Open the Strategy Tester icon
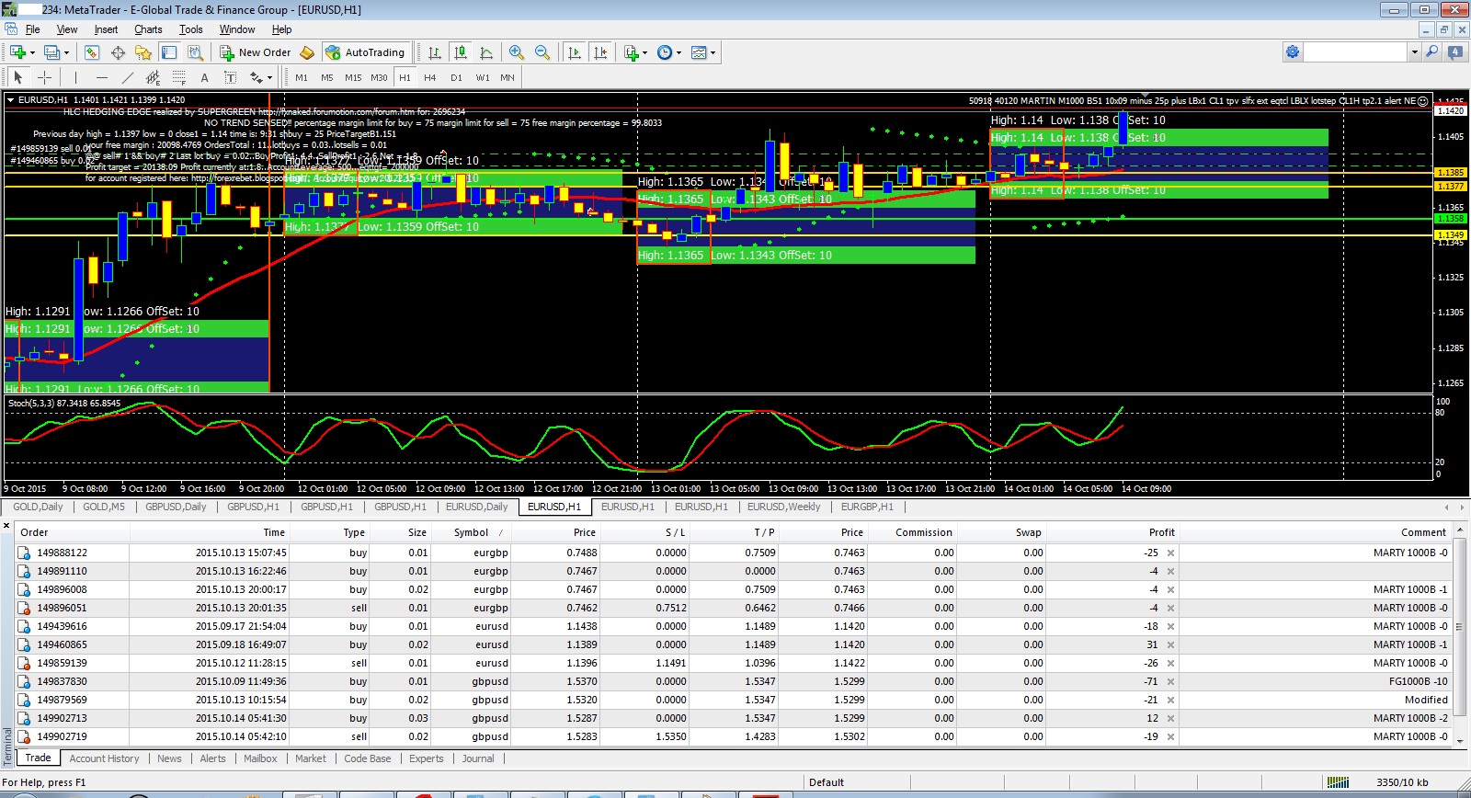 195,52
